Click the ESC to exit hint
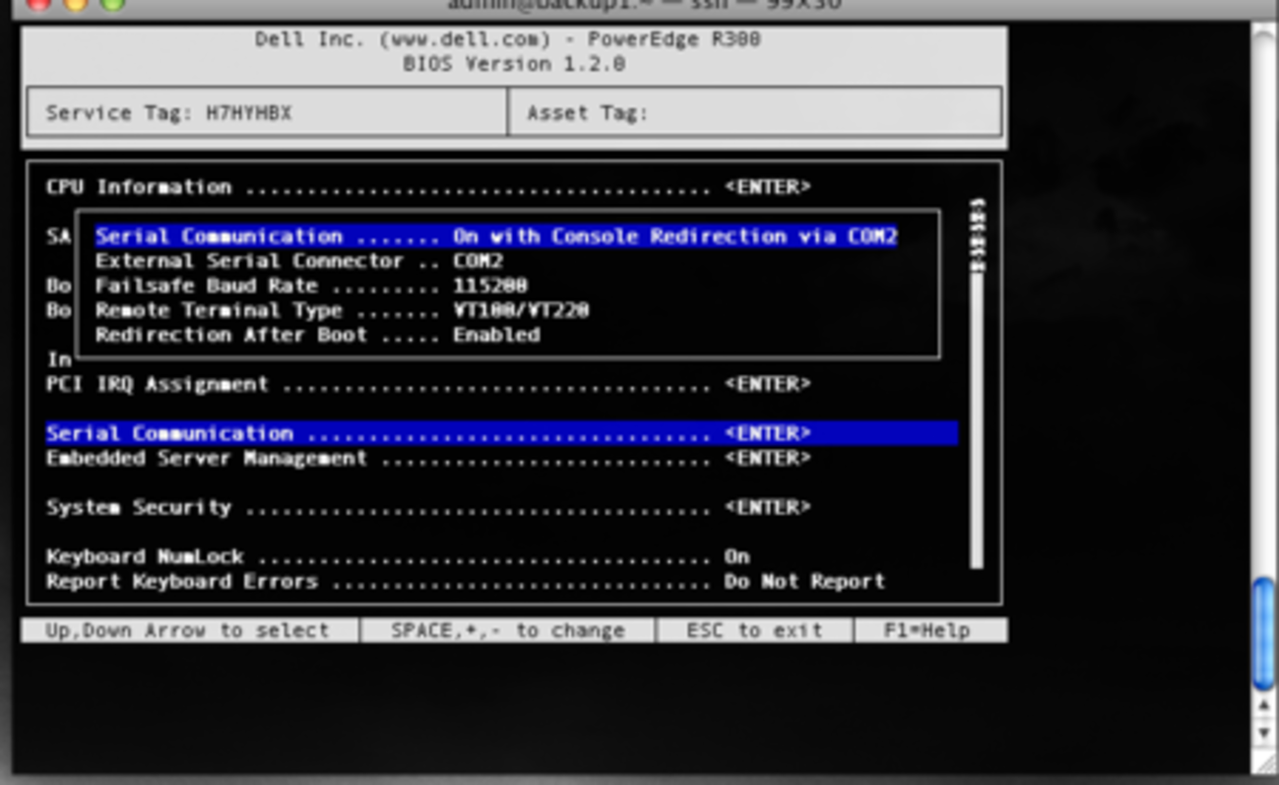Image resolution: width=1279 pixels, height=785 pixels. (x=754, y=630)
